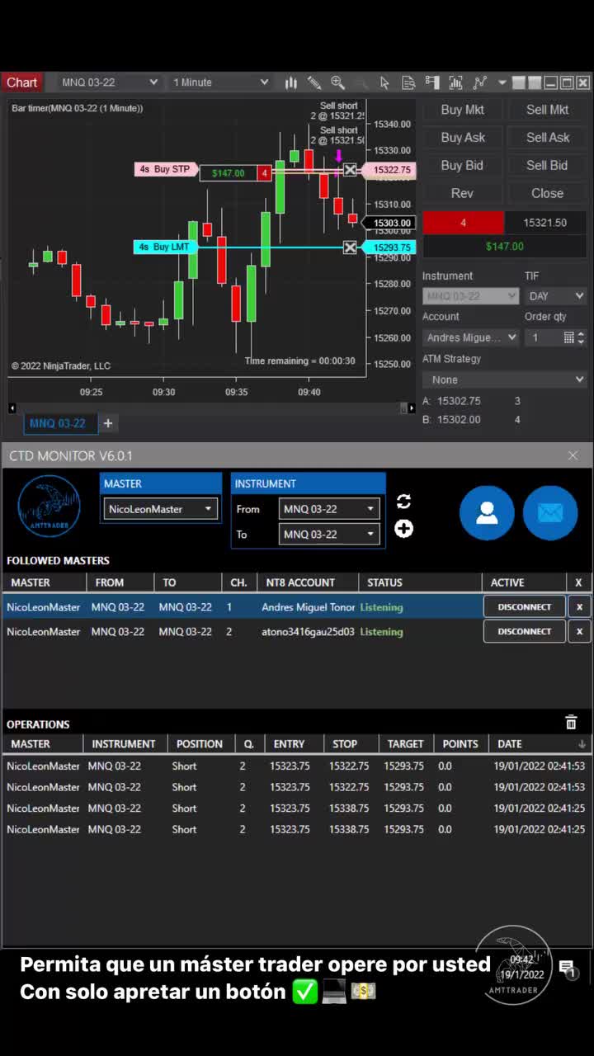Click the green $147.00 PnL display
The image size is (594, 1056).
point(504,246)
